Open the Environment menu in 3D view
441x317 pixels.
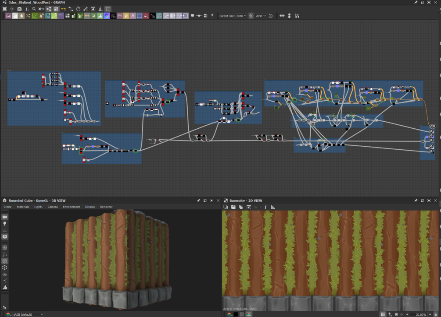coord(71,207)
